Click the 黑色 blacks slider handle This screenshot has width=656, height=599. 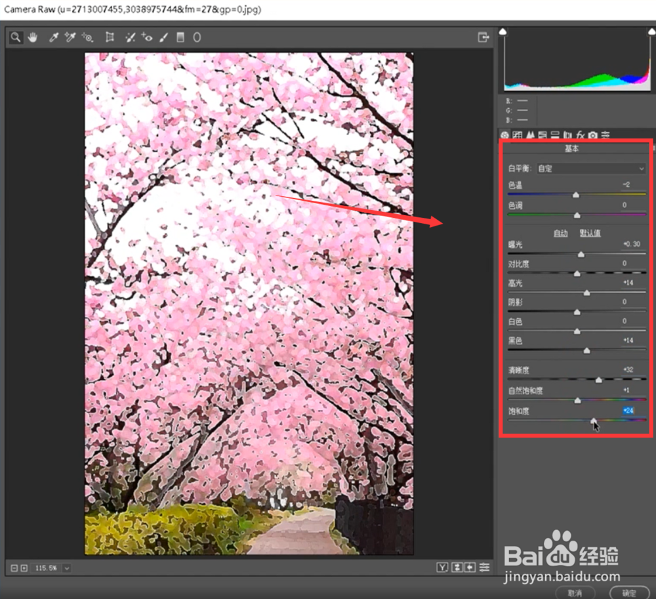(x=586, y=350)
